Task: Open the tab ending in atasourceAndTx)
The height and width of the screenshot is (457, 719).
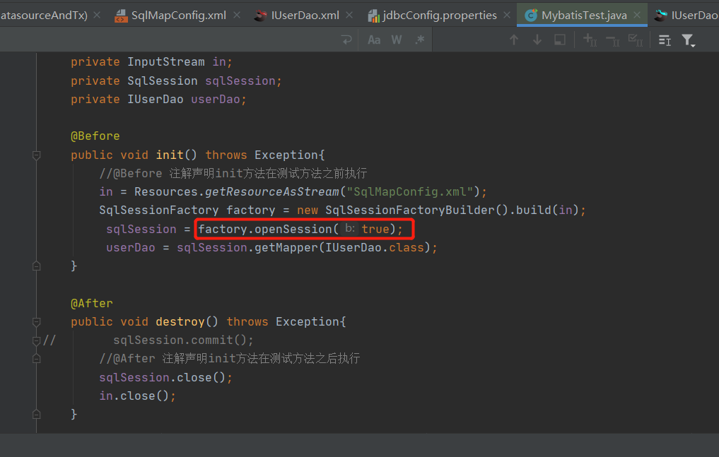Action: 44,16
